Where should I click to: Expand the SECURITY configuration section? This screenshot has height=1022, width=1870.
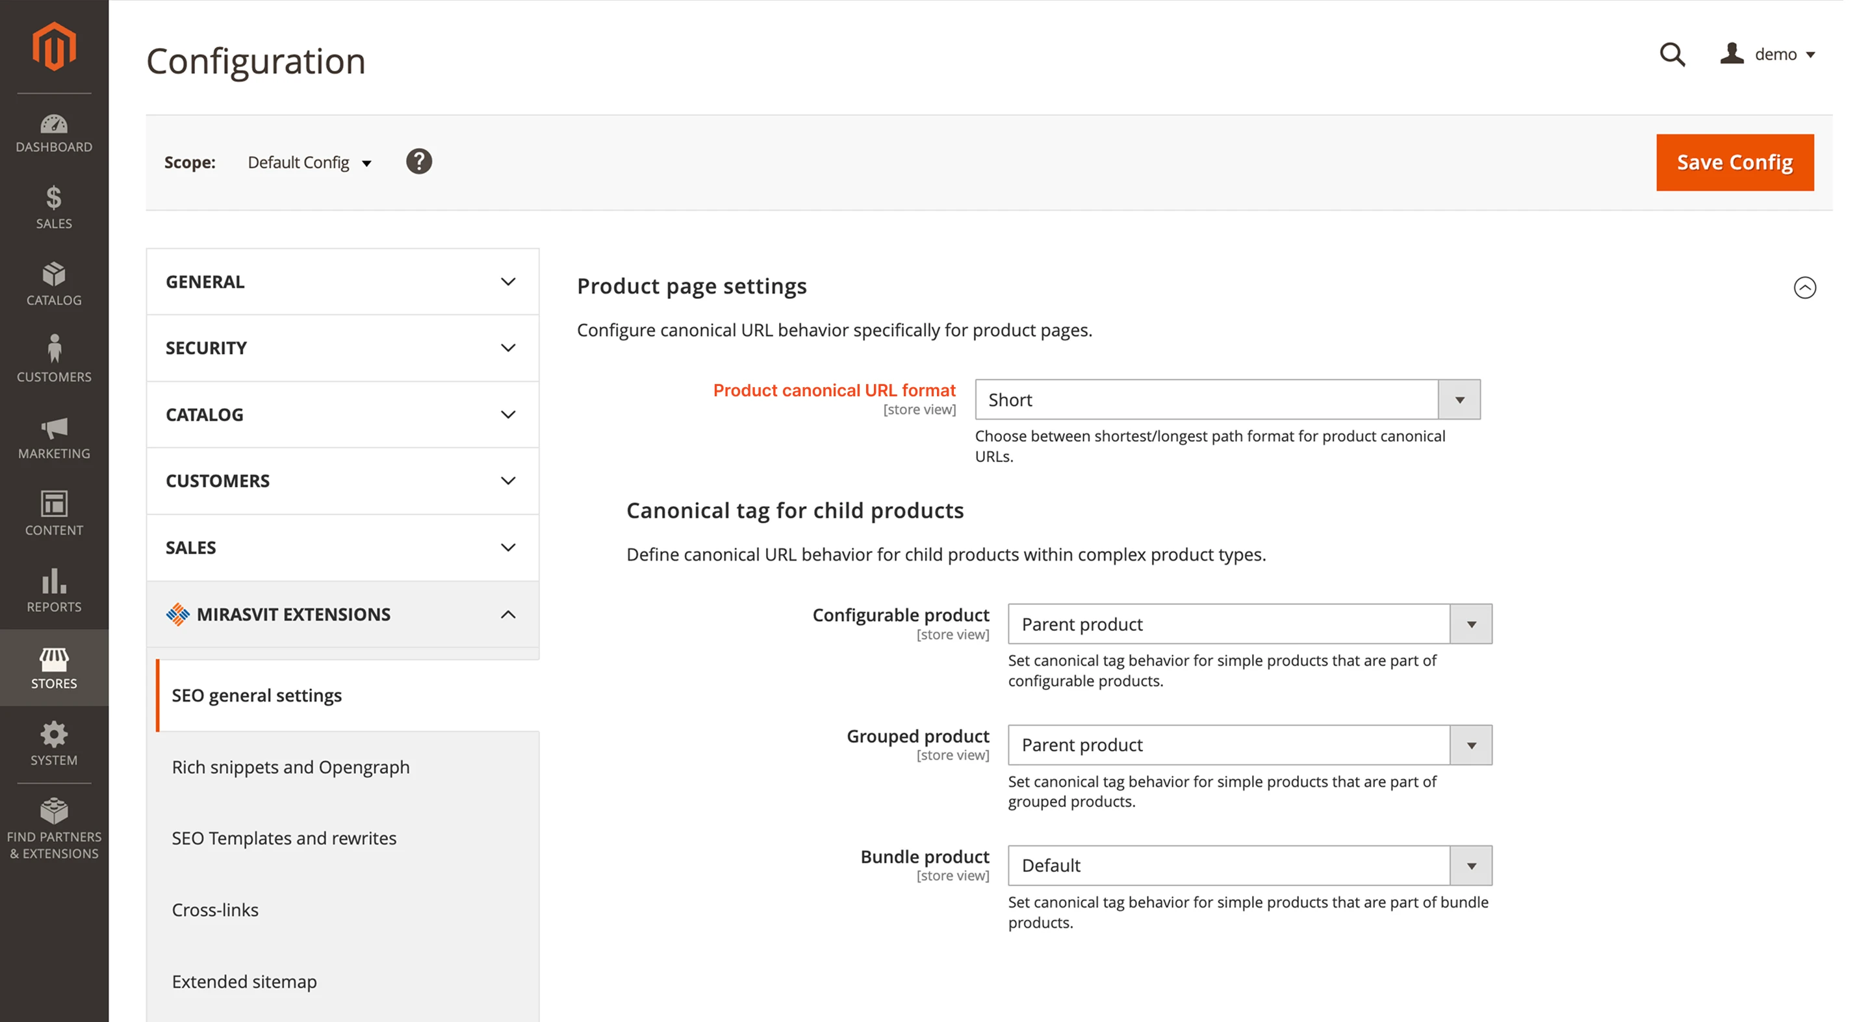tap(341, 348)
